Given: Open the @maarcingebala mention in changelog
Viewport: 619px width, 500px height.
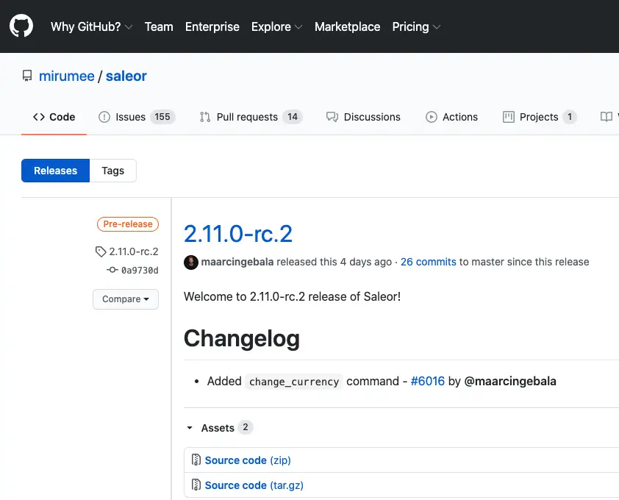Looking at the screenshot, I should (x=510, y=381).
